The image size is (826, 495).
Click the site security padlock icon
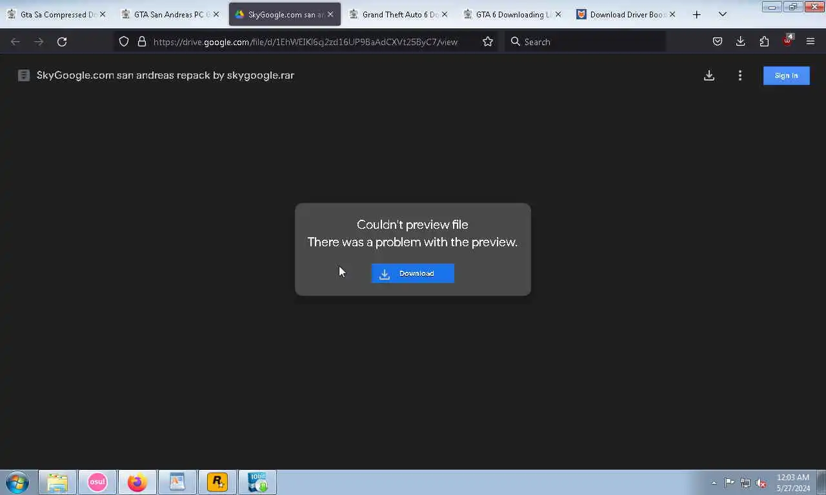point(142,42)
